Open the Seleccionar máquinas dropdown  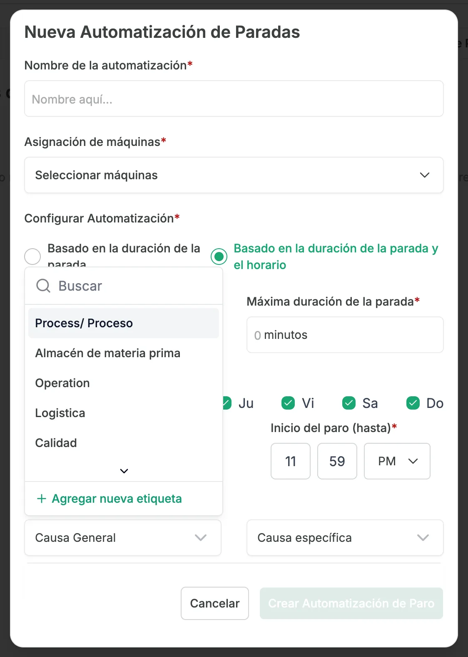coord(234,175)
